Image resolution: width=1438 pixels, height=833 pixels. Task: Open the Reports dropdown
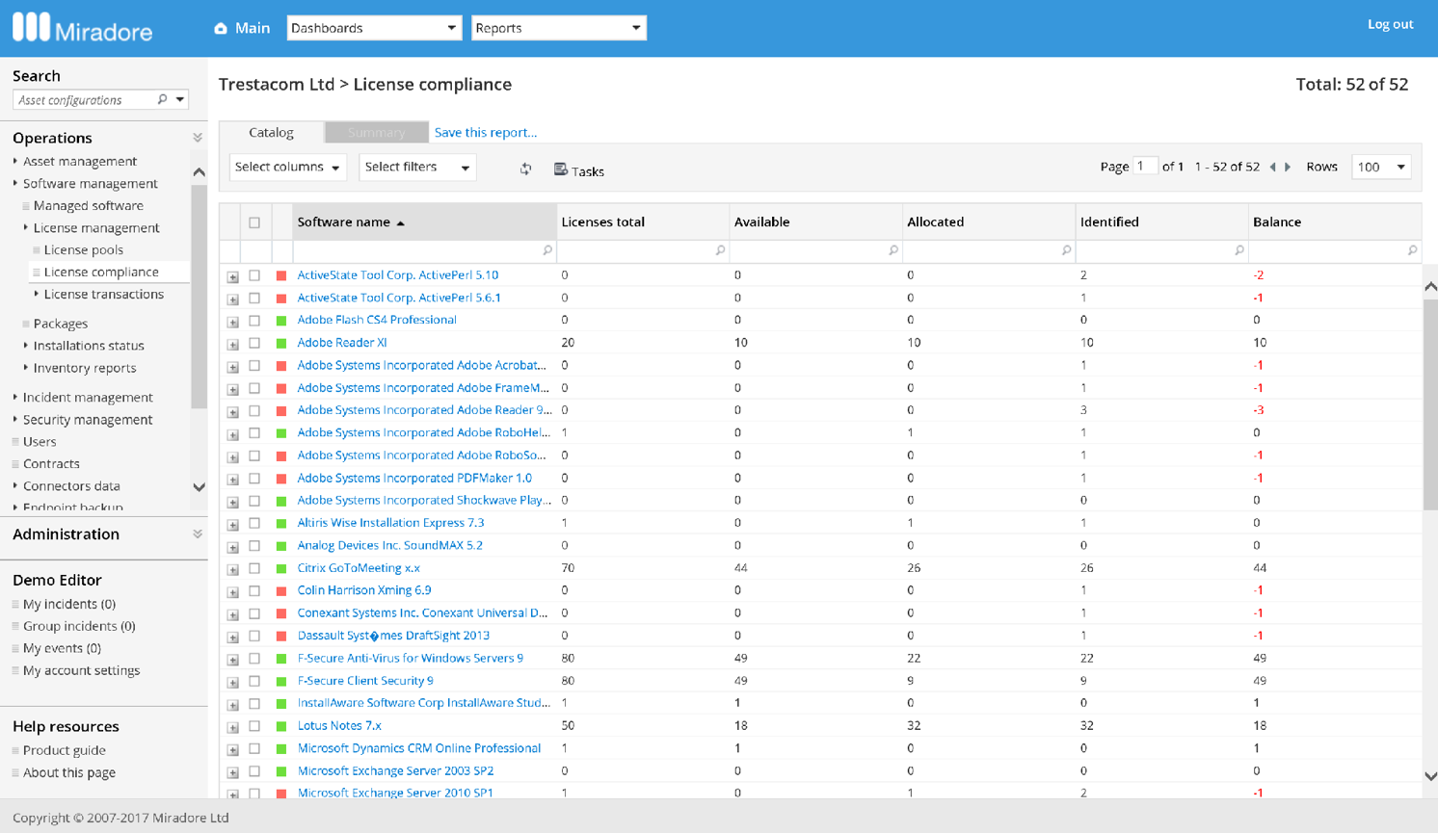(x=559, y=28)
